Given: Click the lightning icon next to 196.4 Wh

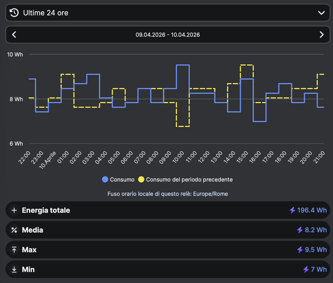Looking at the screenshot, I should tap(292, 210).
